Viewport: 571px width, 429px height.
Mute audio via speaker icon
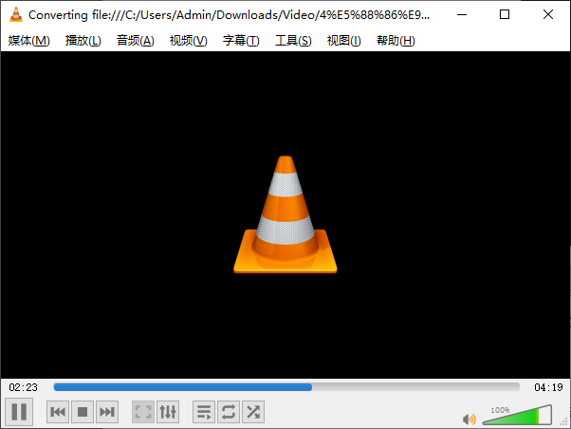(469, 420)
